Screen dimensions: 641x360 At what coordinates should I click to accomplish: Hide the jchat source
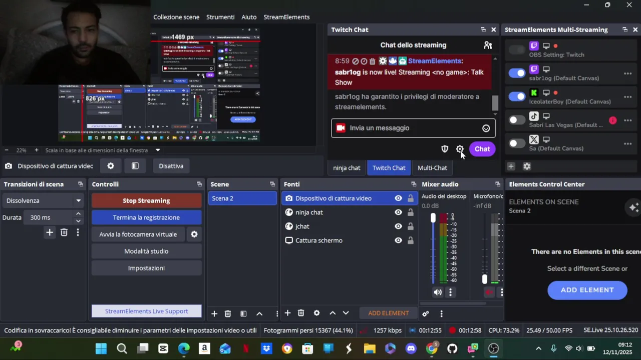pyautogui.click(x=398, y=226)
